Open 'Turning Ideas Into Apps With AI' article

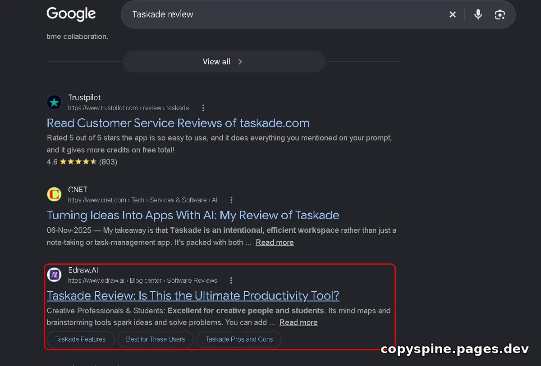[x=193, y=215]
